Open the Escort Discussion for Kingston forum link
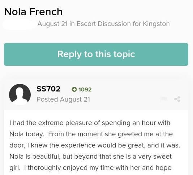This screenshot has width=193, height=175. [x=123, y=24]
